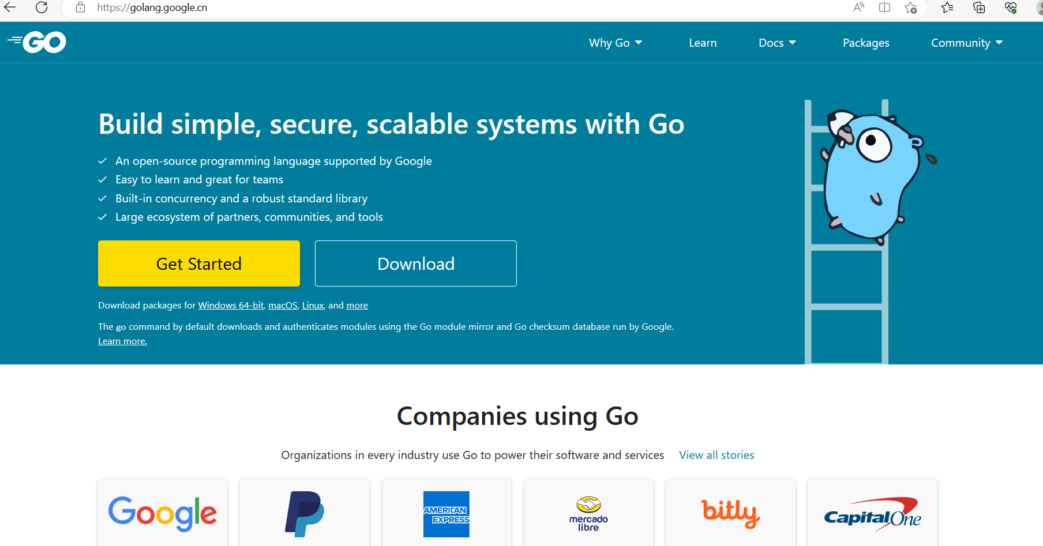The width and height of the screenshot is (1043, 546).
Task: Reload the page with the refresh icon
Action: [x=42, y=7]
